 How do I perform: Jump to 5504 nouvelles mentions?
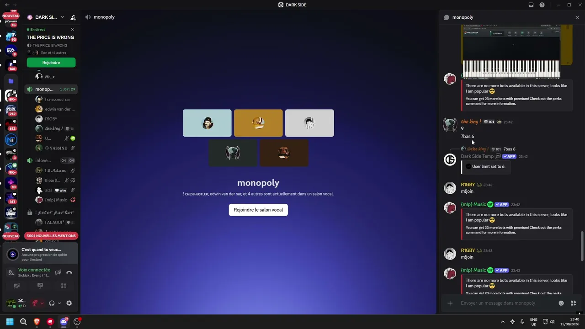(51, 236)
